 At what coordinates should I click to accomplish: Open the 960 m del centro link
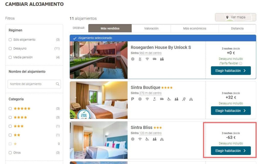(x=150, y=53)
